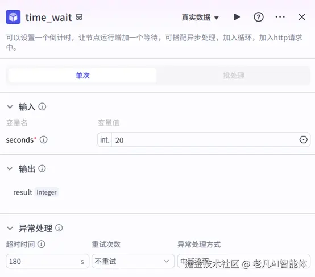Open the 真实数据 data mode dropdown
The image size is (315, 277).
[200, 18]
